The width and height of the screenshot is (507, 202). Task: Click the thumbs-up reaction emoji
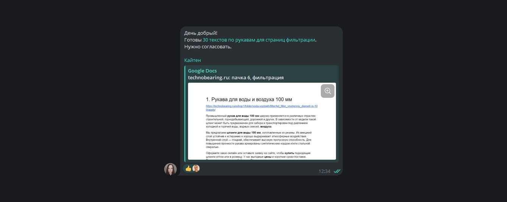pos(188,168)
